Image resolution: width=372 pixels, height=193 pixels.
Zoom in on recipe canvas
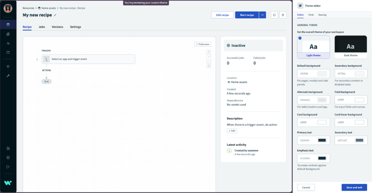(209, 57)
